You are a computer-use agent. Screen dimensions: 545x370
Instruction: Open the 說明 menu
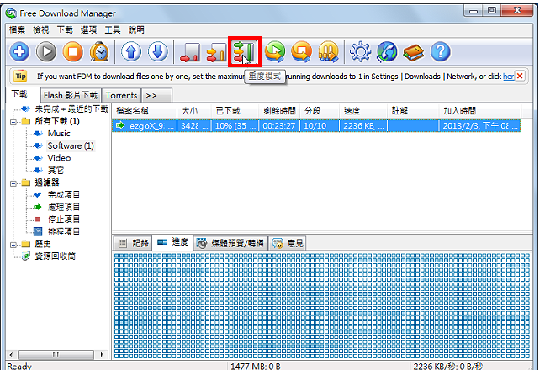(136, 30)
